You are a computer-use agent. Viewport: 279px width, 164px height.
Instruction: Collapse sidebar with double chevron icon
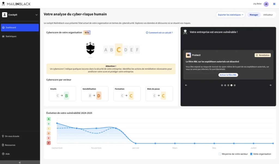20,162
